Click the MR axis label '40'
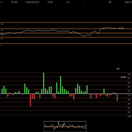Screen dimensions: 132x132 pos(129,87)
